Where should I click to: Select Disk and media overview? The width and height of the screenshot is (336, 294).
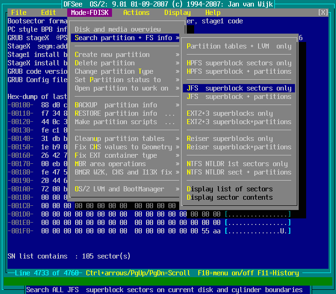(x=118, y=29)
